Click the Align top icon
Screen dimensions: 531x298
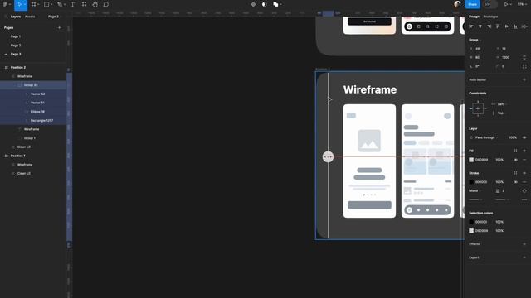click(x=498, y=26)
